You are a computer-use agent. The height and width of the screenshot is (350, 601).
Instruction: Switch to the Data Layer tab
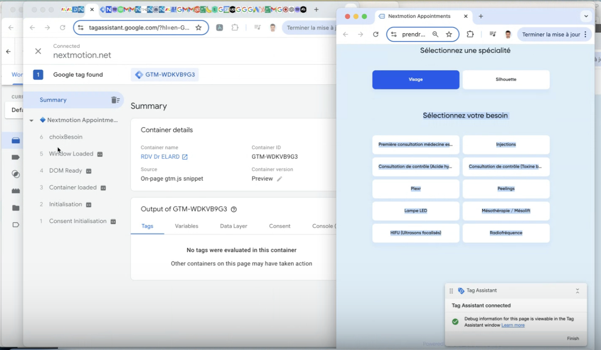coord(234,226)
